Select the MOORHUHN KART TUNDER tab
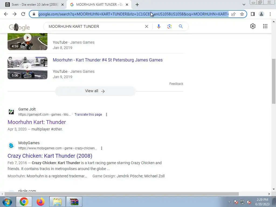 click(99, 5)
